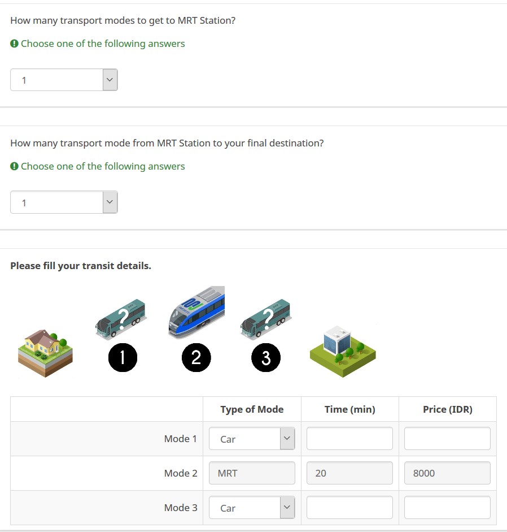Open the modes from MRT Station dropdown
Viewport: 507px width, 532px height.
[64, 202]
